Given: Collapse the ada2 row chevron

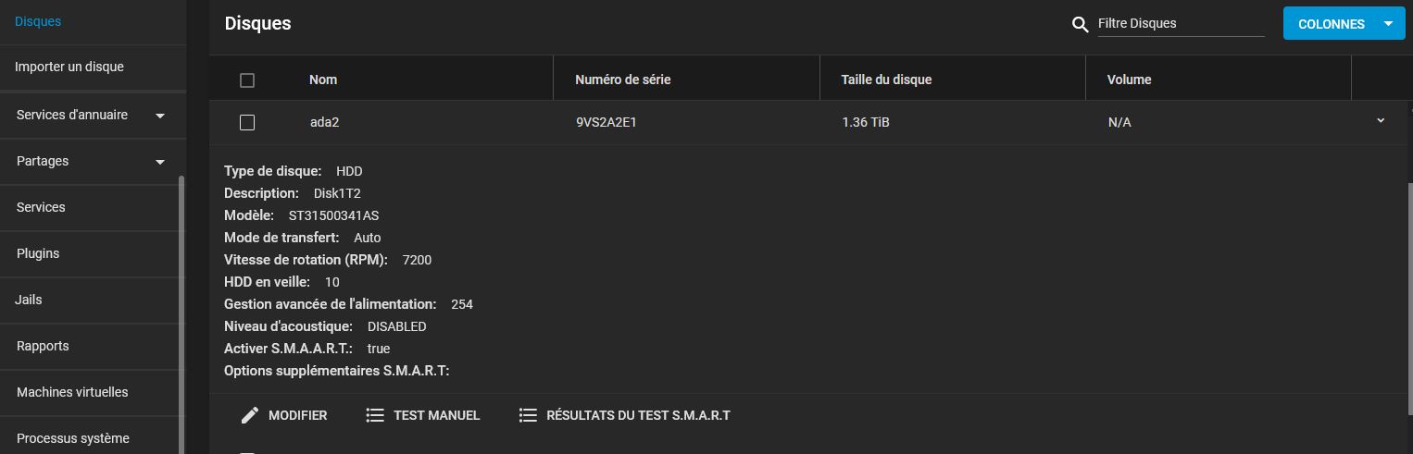Looking at the screenshot, I should point(1381,121).
